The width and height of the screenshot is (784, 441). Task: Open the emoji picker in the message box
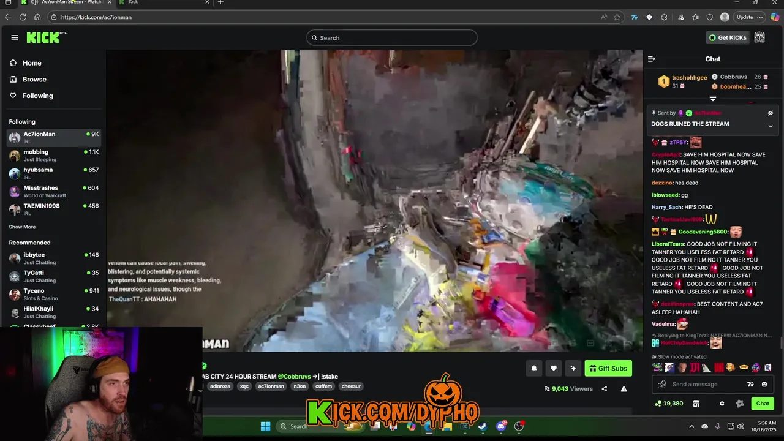pos(764,384)
